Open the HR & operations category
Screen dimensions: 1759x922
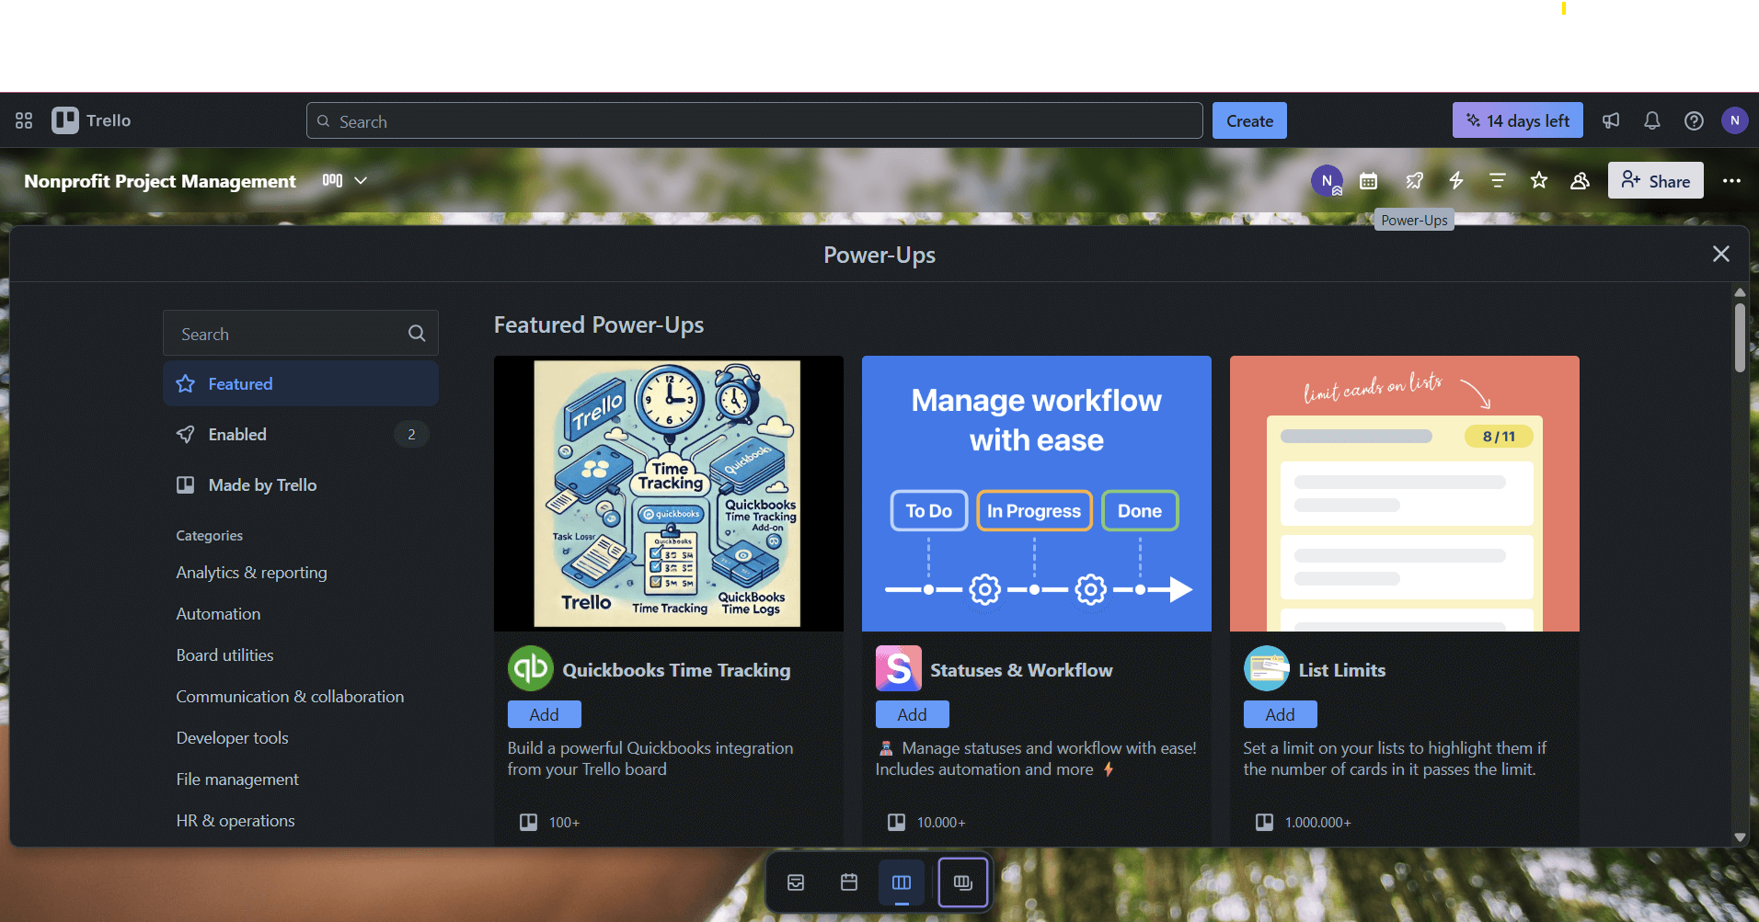[236, 820]
